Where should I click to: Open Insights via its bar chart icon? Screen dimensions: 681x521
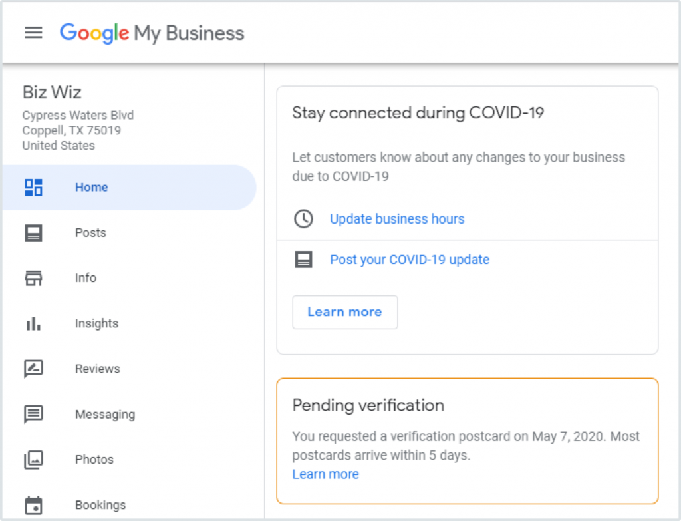(x=33, y=323)
